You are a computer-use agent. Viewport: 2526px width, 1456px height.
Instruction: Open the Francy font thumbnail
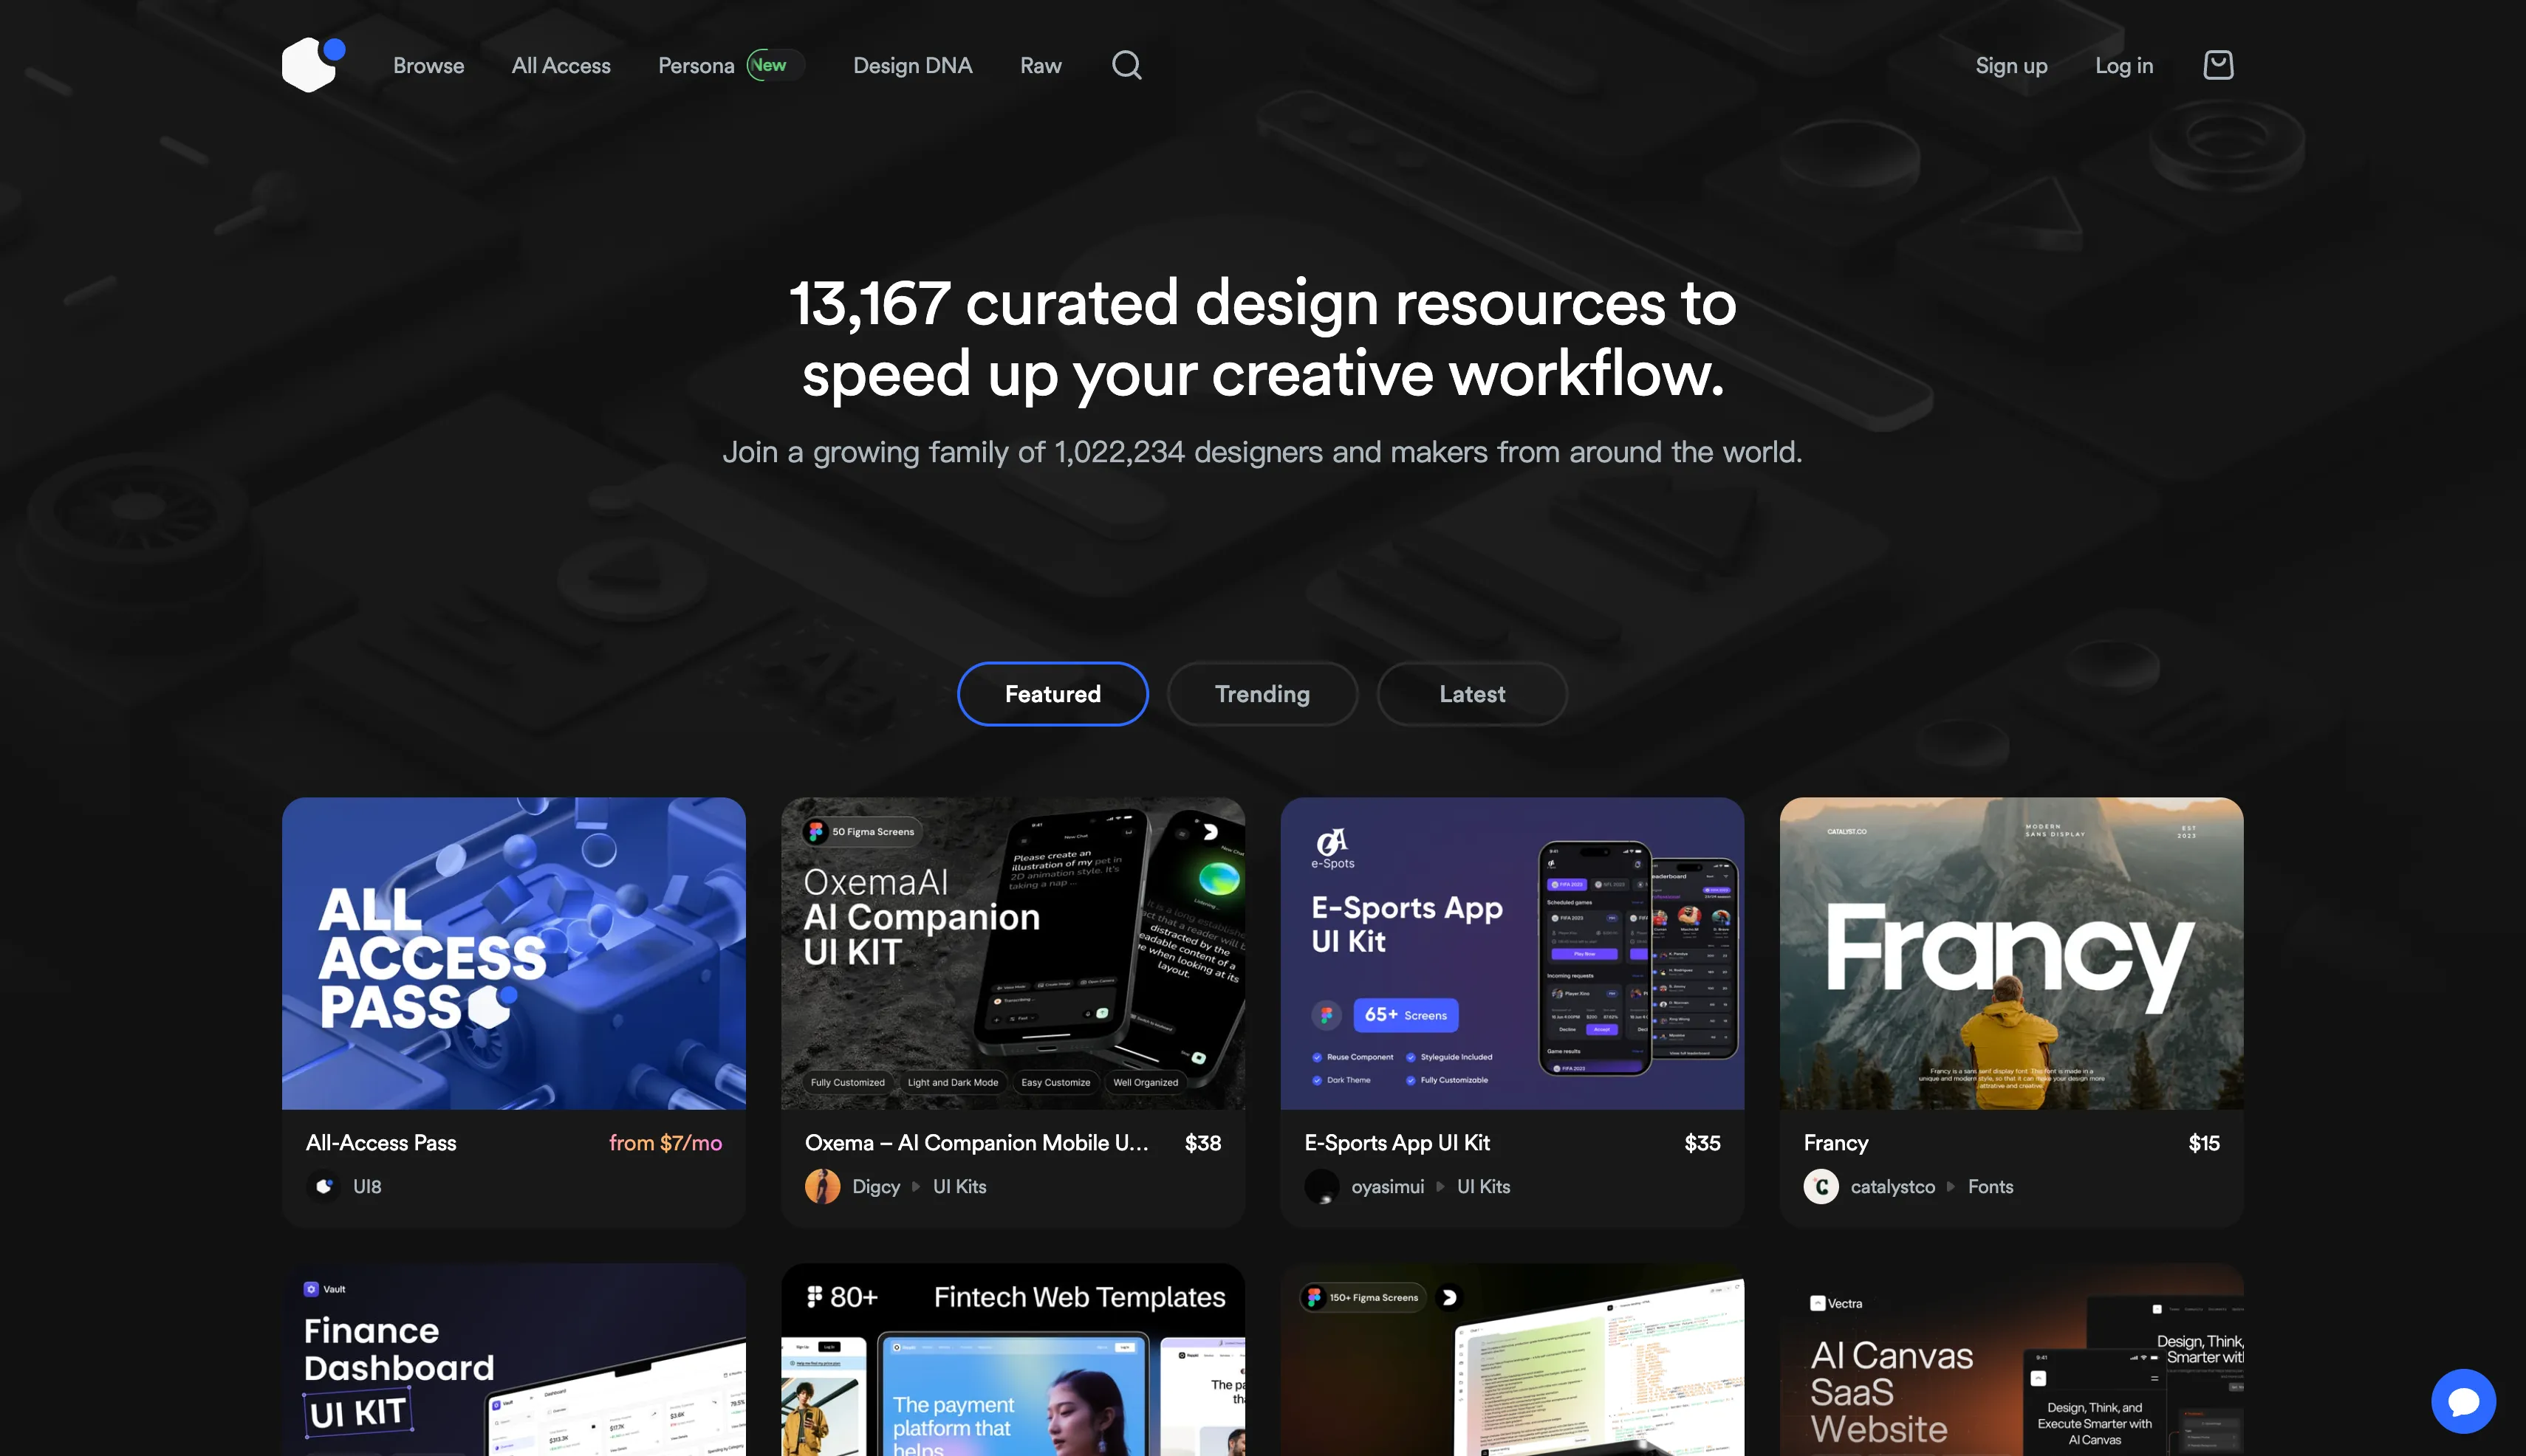click(x=2010, y=953)
